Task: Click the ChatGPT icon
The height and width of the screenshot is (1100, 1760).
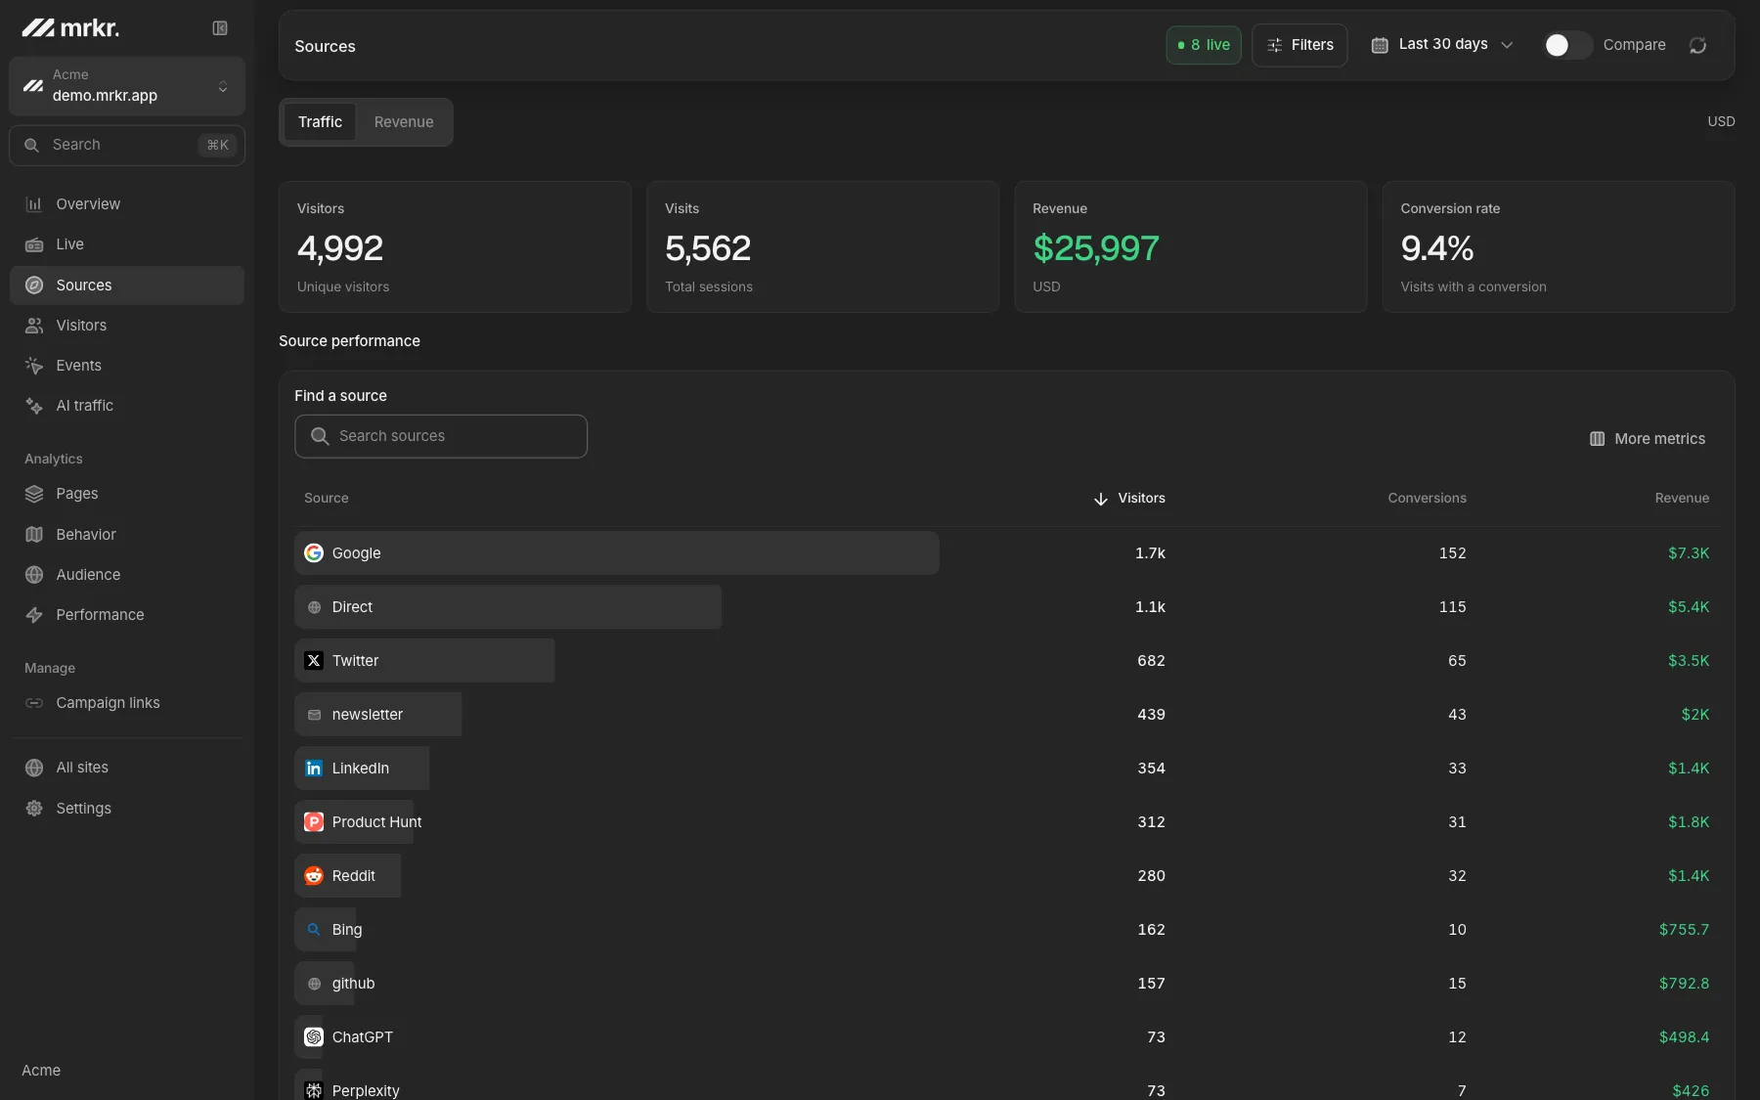Action: pos(314,1037)
